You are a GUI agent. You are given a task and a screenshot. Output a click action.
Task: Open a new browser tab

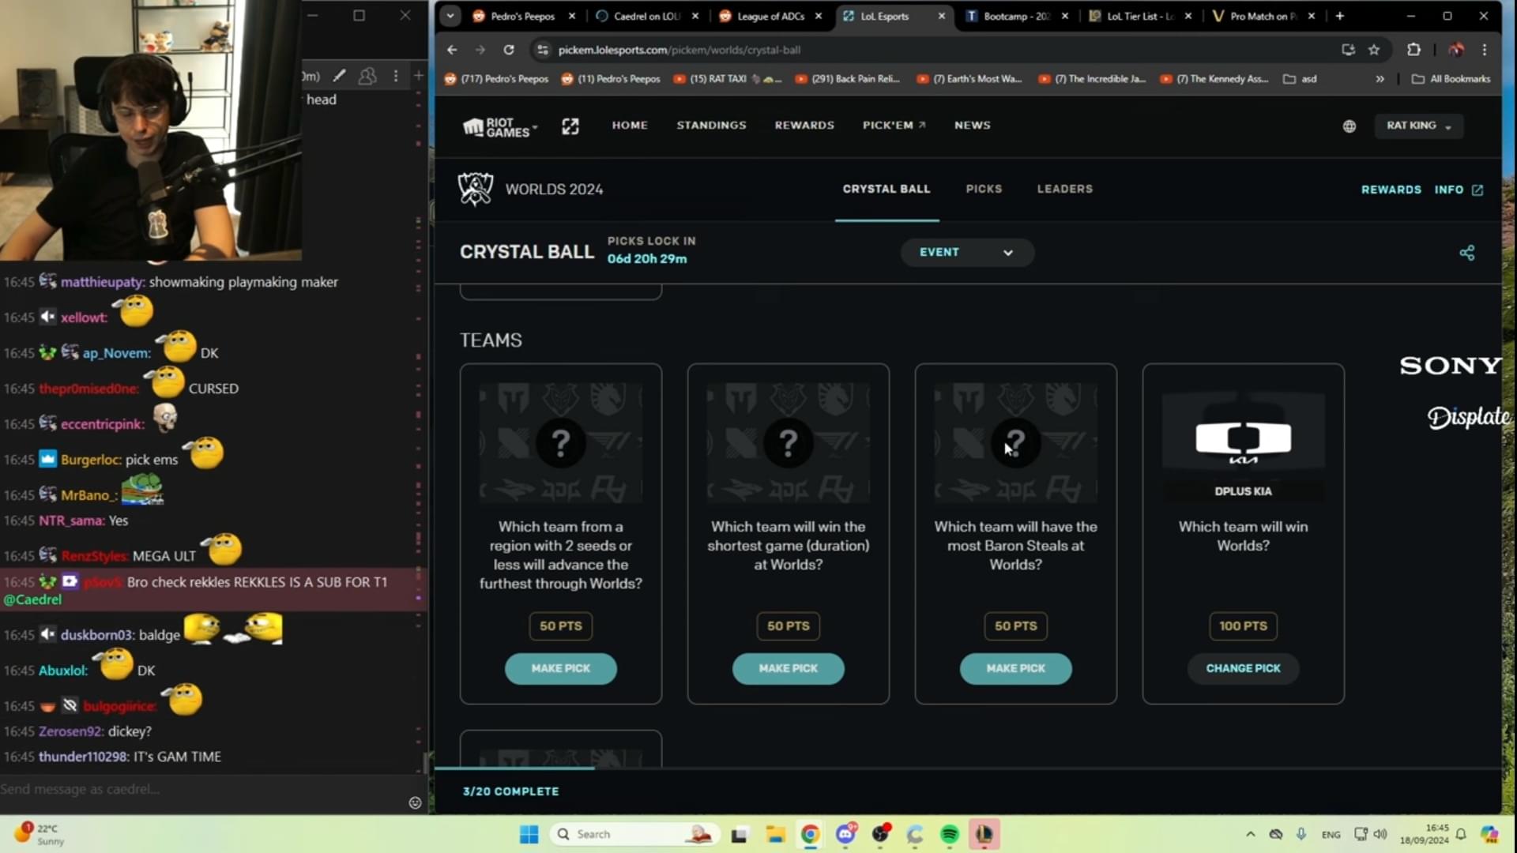1340,16
